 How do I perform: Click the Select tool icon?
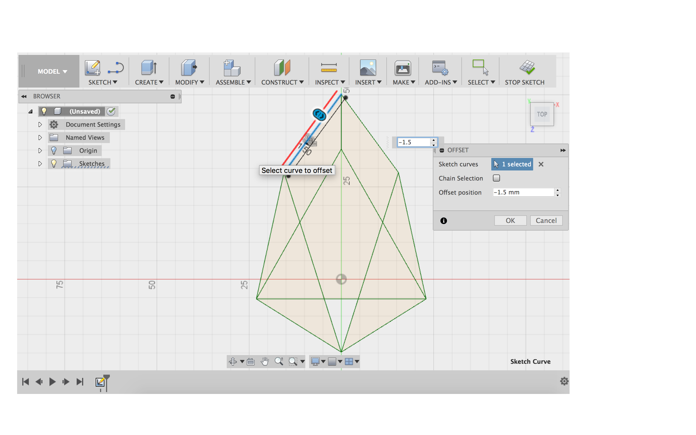point(480,67)
